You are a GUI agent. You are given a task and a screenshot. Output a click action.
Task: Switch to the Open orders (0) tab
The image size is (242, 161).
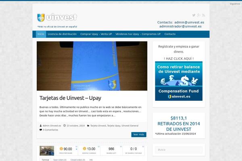click(60, 160)
